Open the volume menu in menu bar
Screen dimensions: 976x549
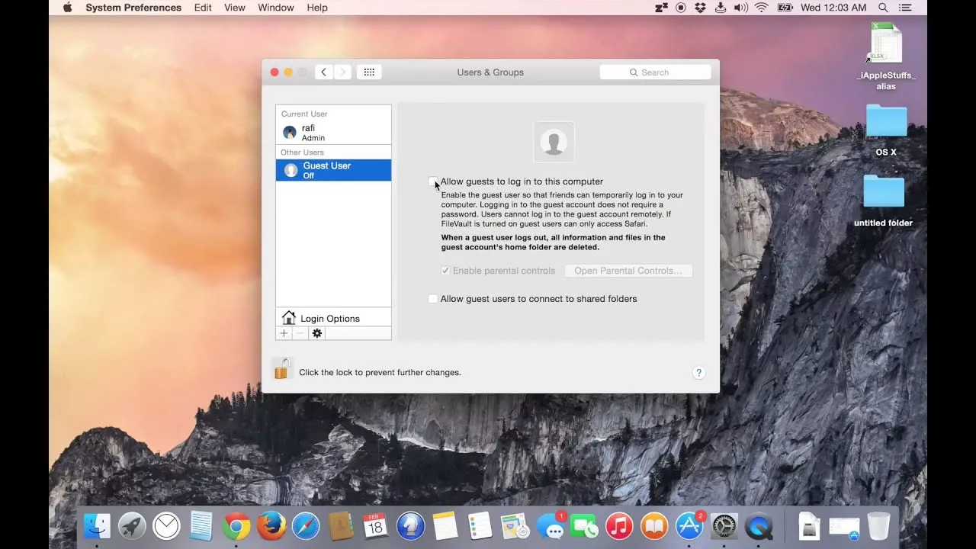pyautogui.click(x=741, y=8)
